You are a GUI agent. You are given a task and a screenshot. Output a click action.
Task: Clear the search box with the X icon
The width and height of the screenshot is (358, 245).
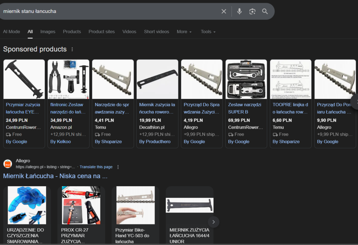coord(224,12)
